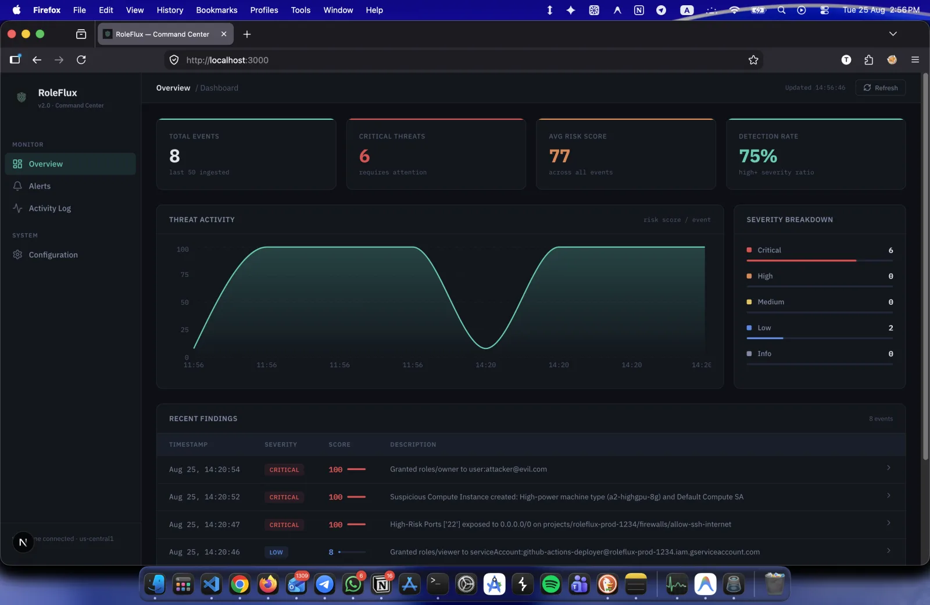Click the Low severity progress bar
Image resolution: width=930 pixels, height=605 pixels.
click(x=820, y=338)
